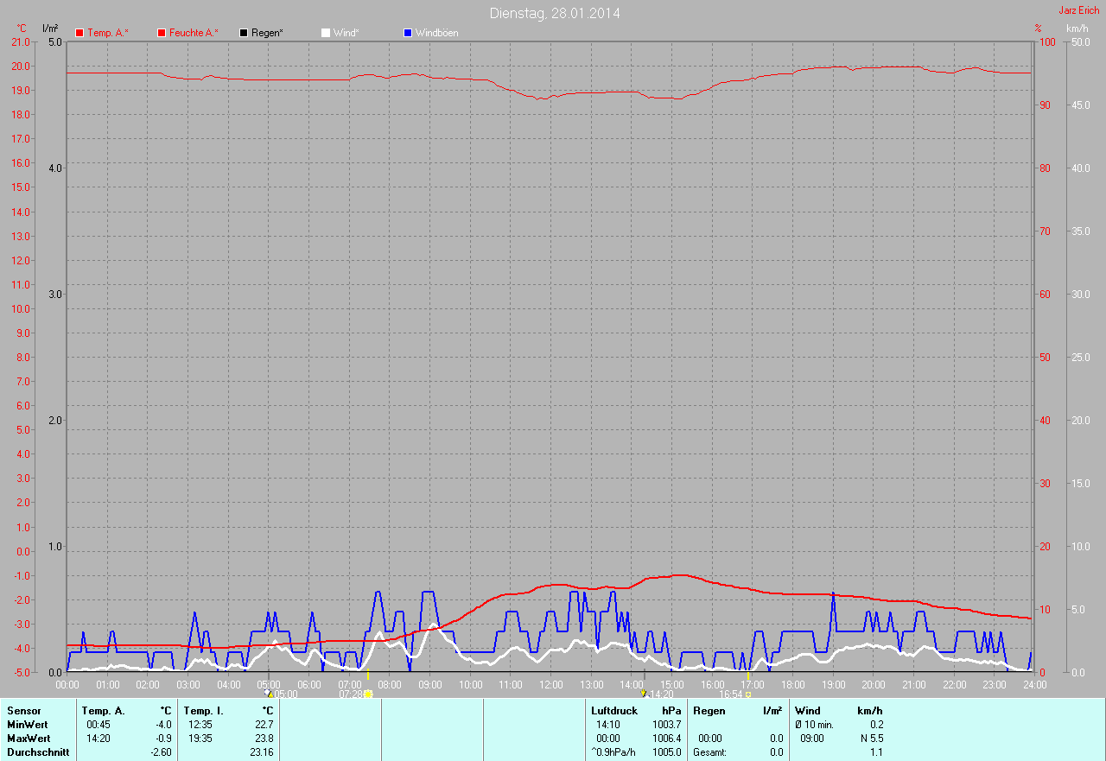Click the chart title Dienstag, 28.01.2014
The width and height of the screenshot is (1106, 761).
click(555, 13)
